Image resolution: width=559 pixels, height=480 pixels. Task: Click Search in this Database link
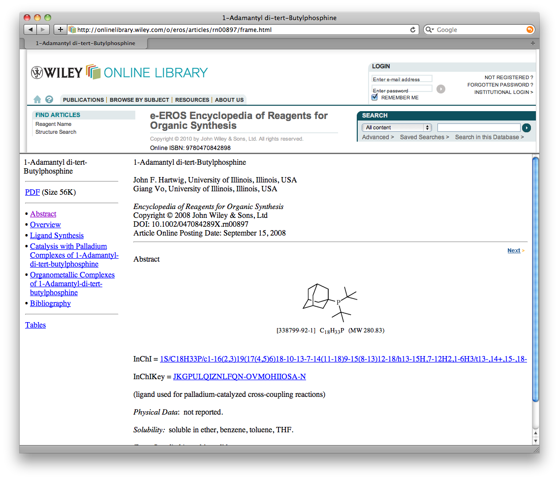coord(490,137)
